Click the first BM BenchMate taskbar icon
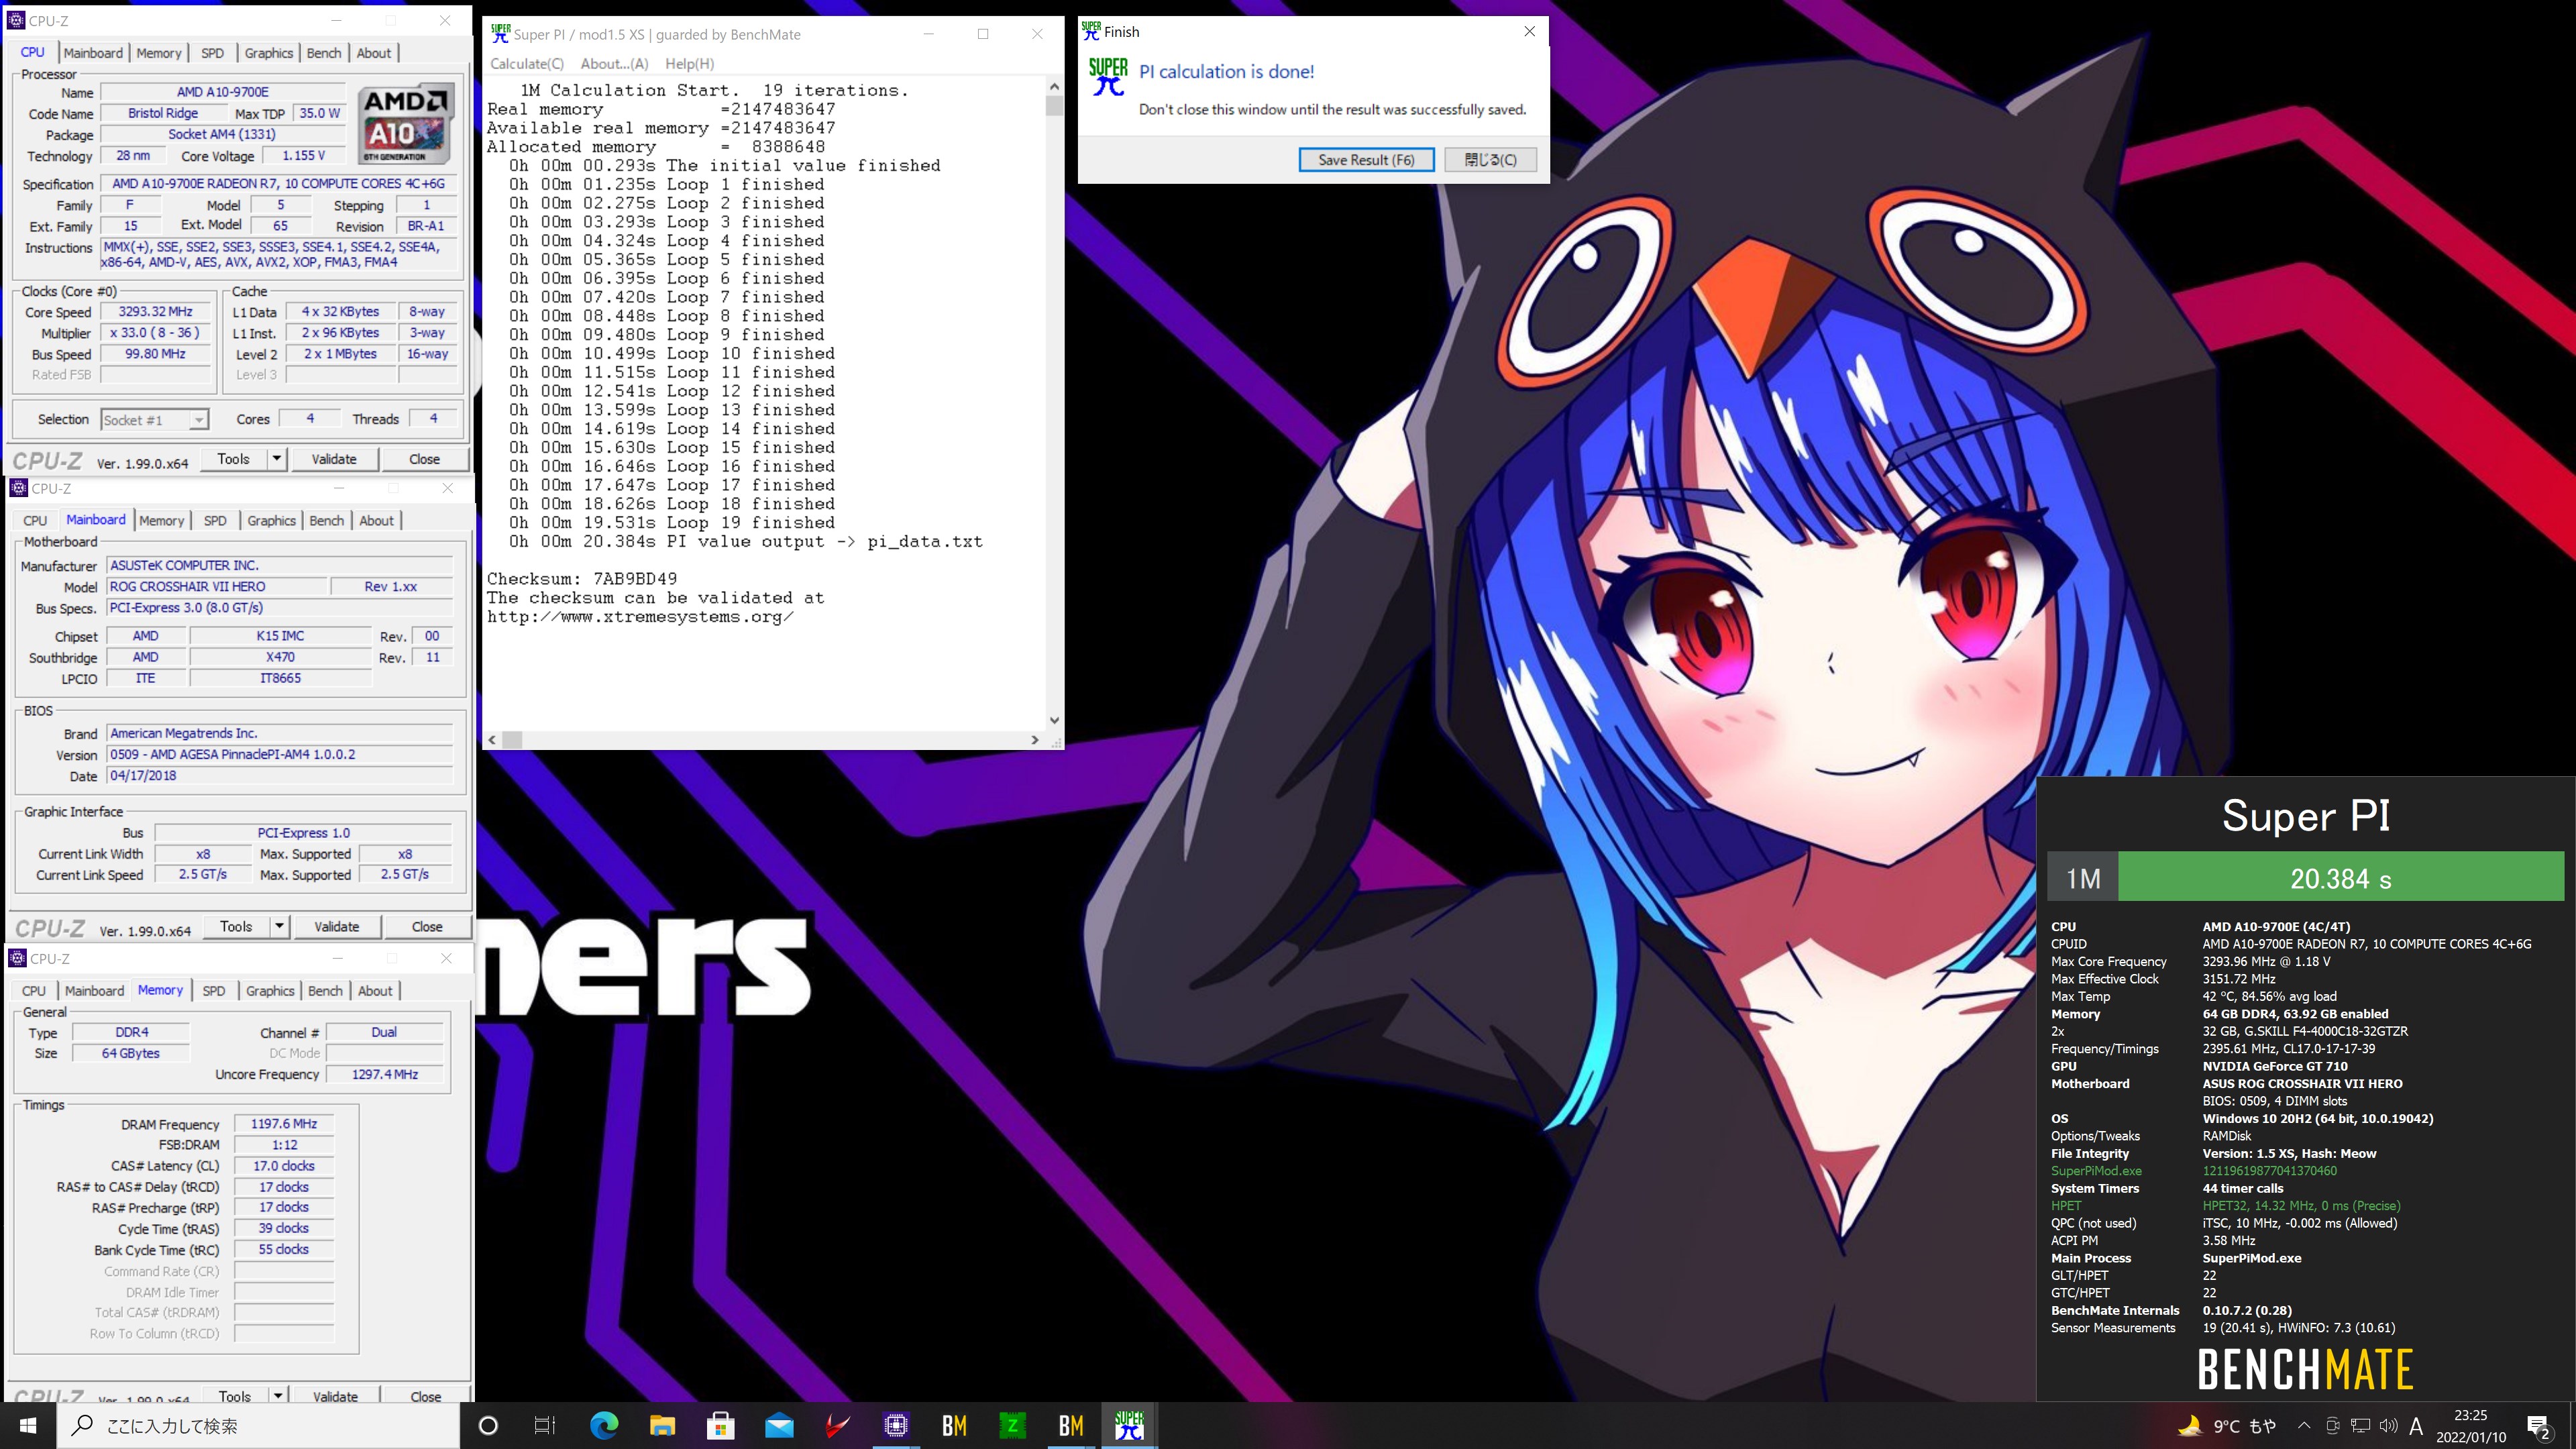Image resolution: width=2576 pixels, height=1449 pixels. tap(954, 1425)
